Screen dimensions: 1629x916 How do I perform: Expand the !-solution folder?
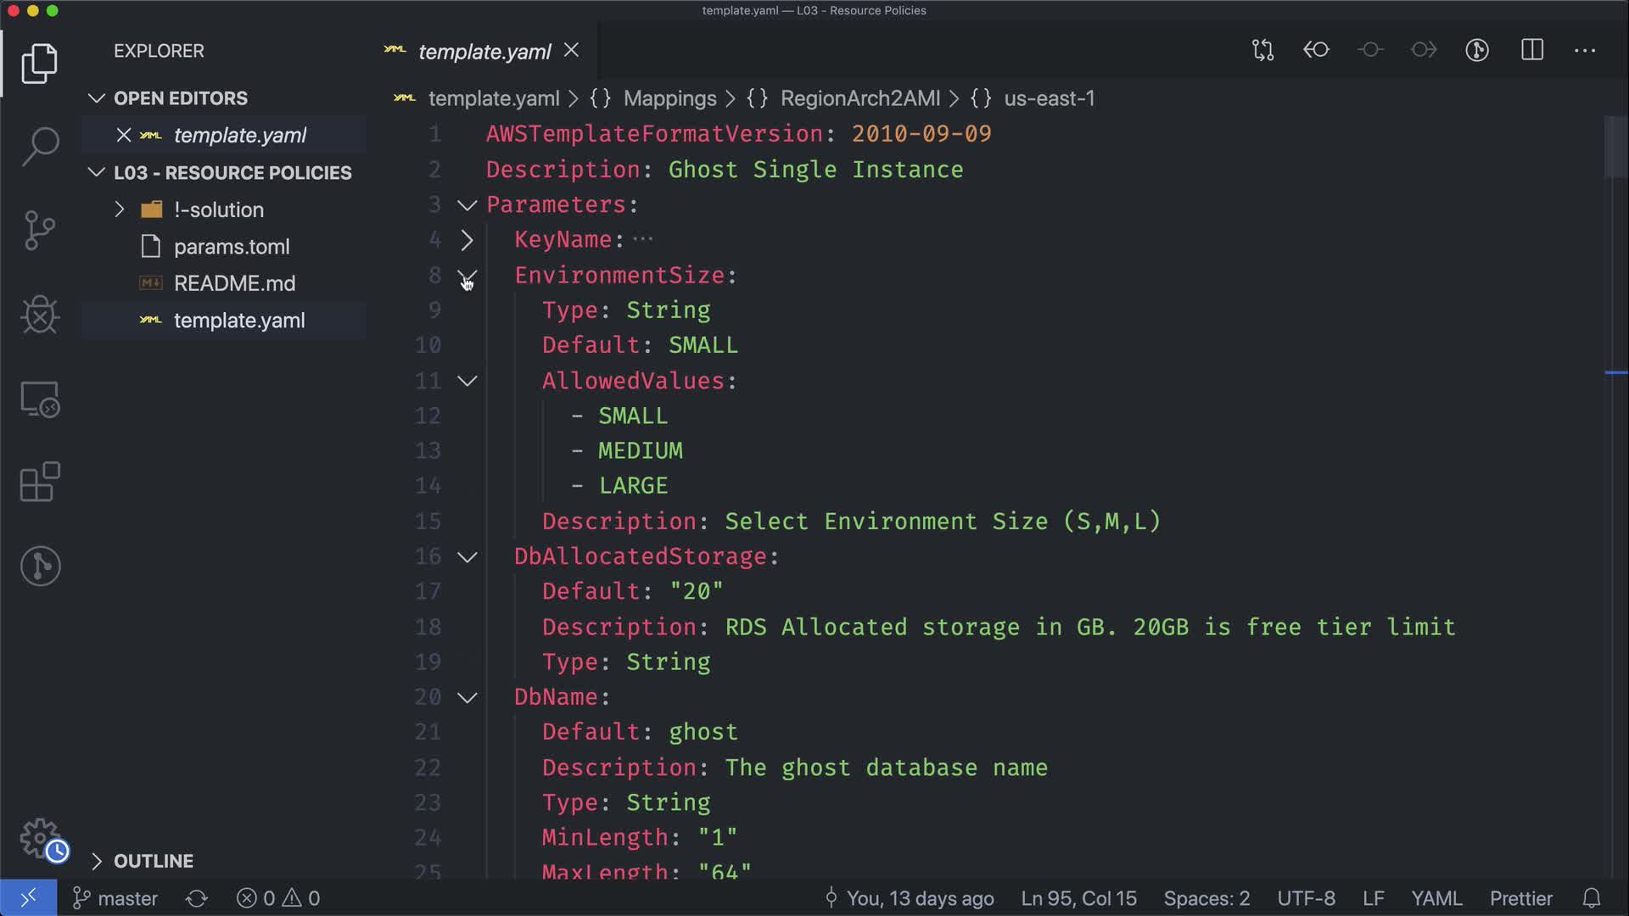tap(120, 209)
